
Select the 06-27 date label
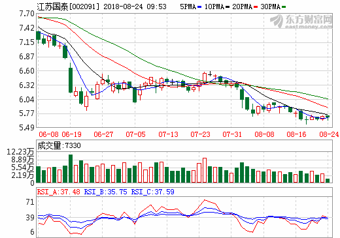[103, 134]
